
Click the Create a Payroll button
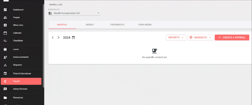(232, 37)
